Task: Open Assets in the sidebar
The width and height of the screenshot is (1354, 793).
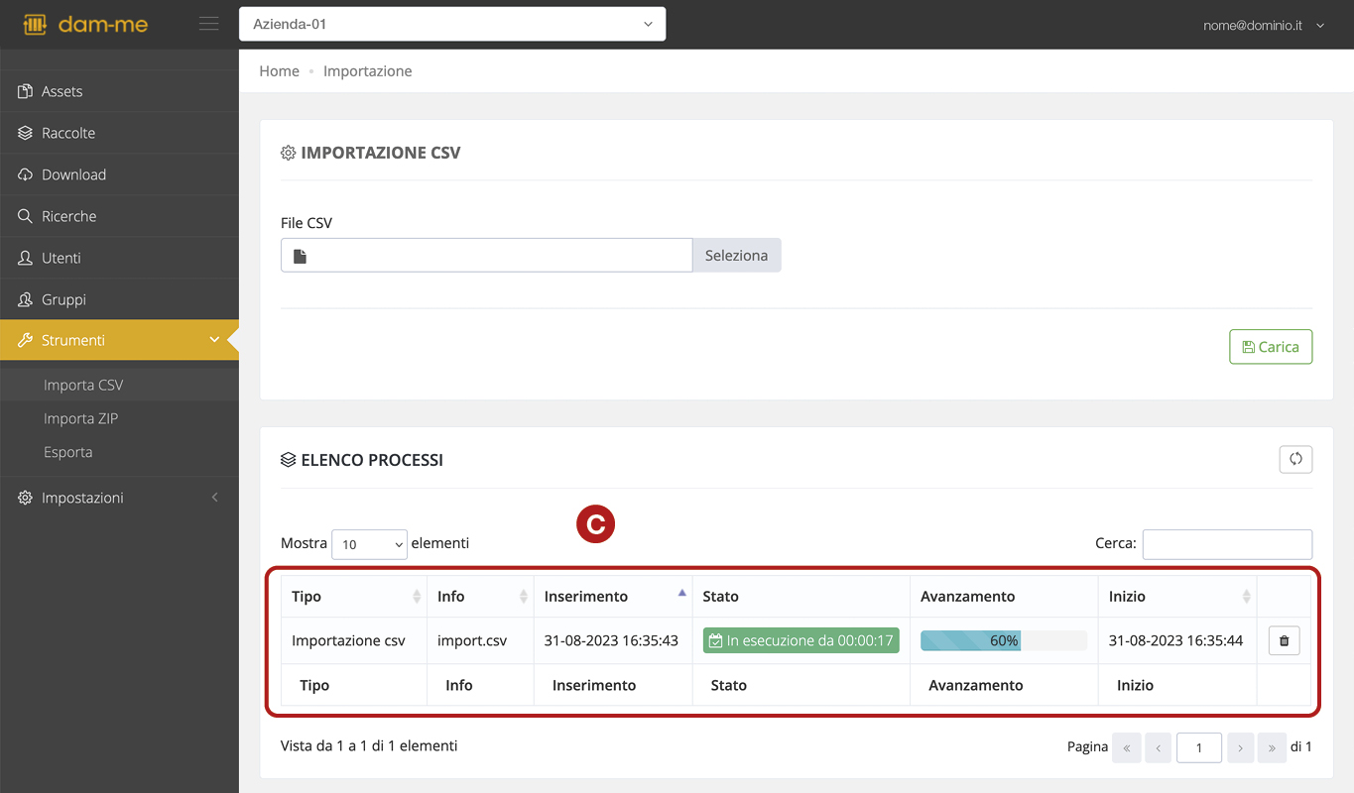Action: pyautogui.click(x=119, y=91)
